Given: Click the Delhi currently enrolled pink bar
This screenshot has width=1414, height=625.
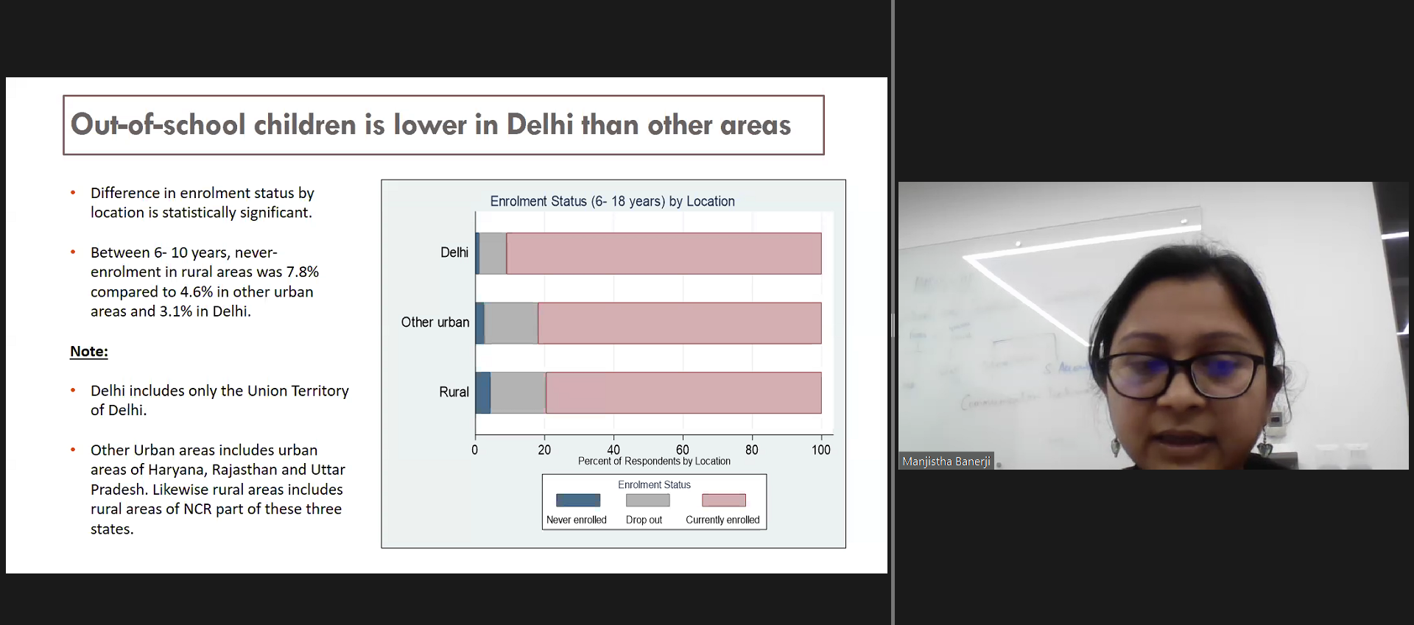Looking at the screenshot, I should coord(663,254).
